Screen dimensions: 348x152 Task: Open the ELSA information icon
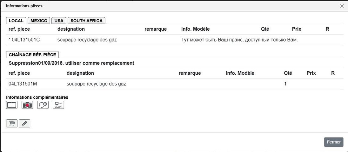point(58,105)
